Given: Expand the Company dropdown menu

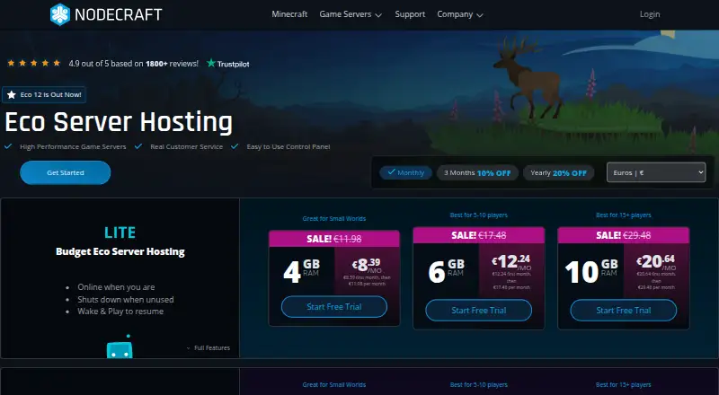Looking at the screenshot, I should tap(460, 14).
